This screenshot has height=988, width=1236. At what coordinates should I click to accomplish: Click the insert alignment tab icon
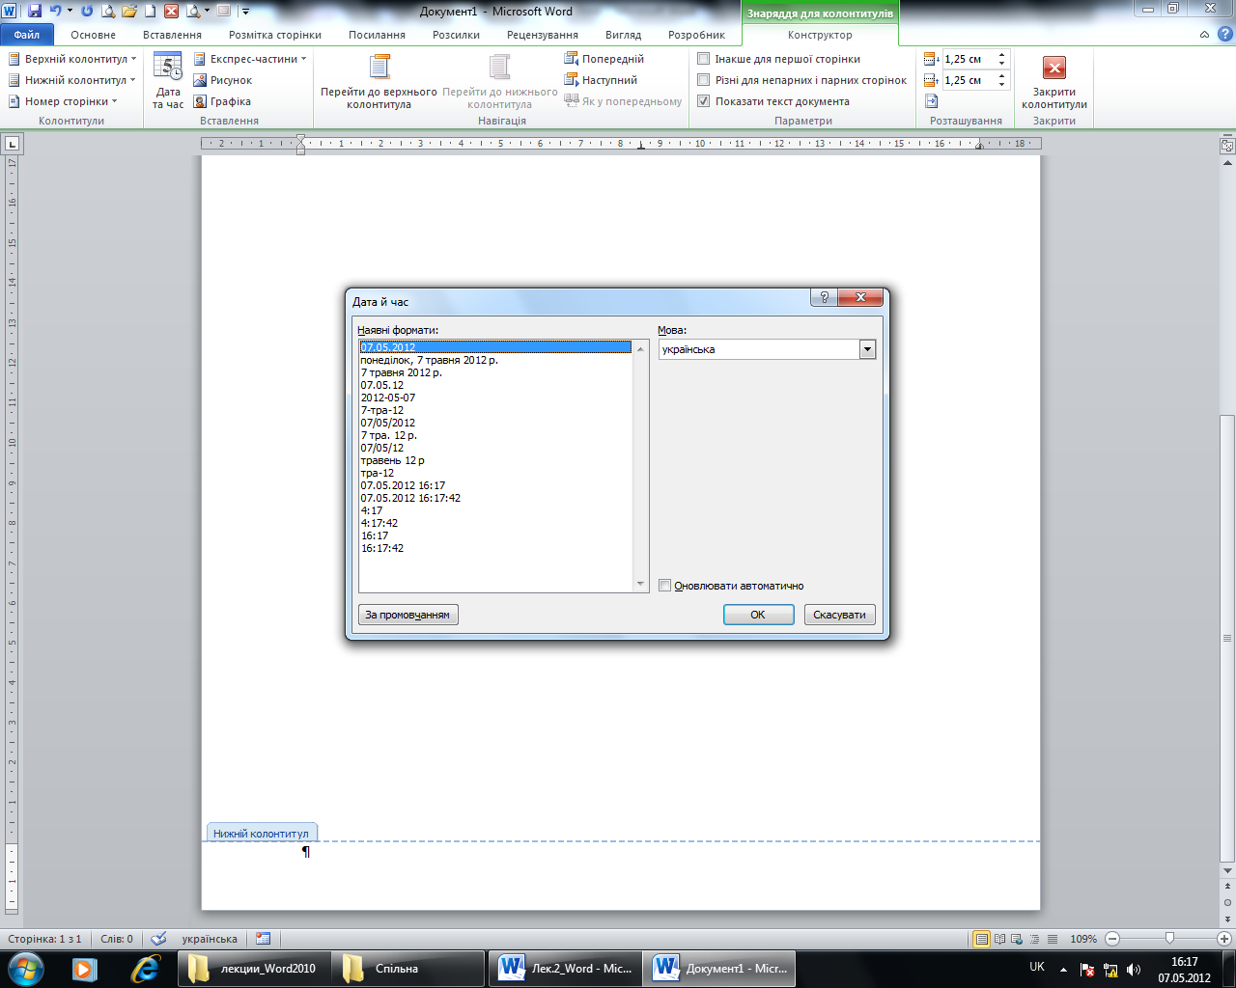(x=931, y=101)
